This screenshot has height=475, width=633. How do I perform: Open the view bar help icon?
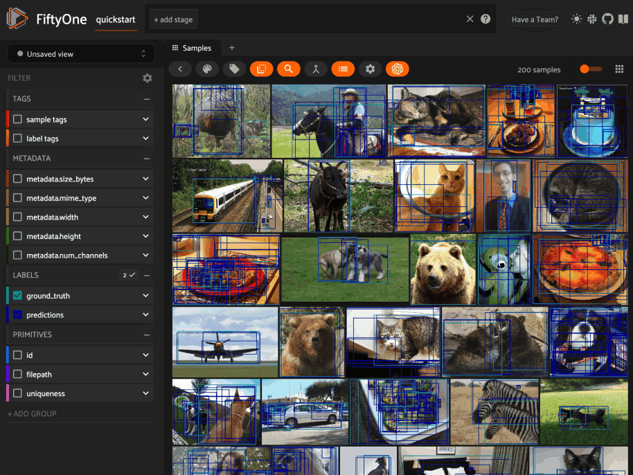tap(485, 19)
